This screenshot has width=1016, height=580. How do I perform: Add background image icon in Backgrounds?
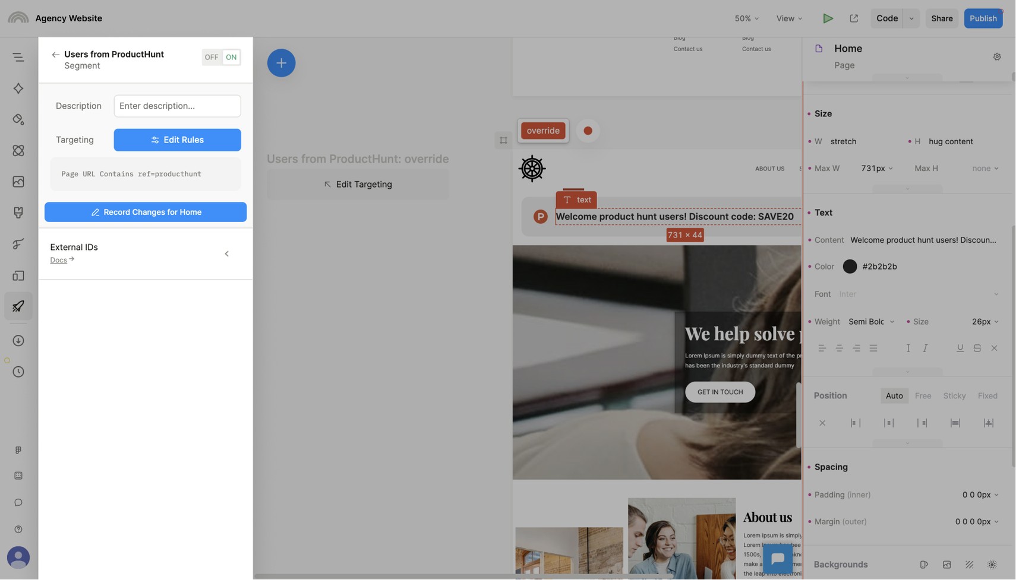click(946, 565)
